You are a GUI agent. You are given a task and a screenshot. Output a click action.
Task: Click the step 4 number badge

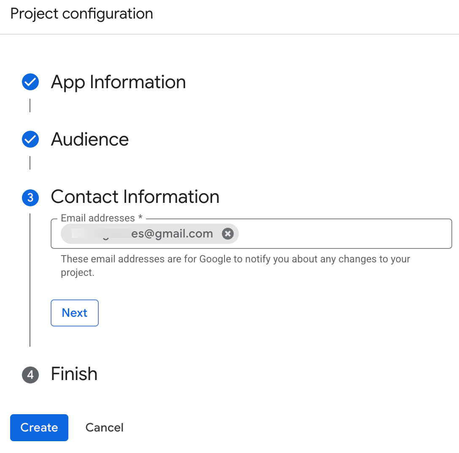(x=30, y=375)
